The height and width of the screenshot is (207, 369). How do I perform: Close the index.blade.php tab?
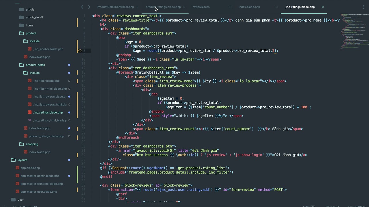pyautogui.click(x=276, y=7)
